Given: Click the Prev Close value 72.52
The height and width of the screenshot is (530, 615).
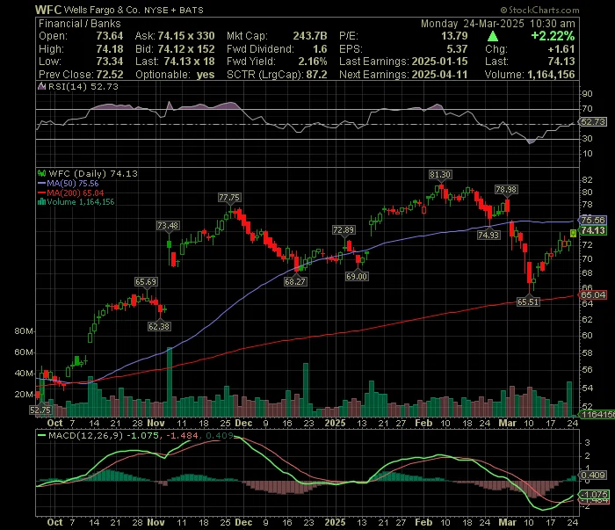Looking at the screenshot, I should tap(110, 75).
